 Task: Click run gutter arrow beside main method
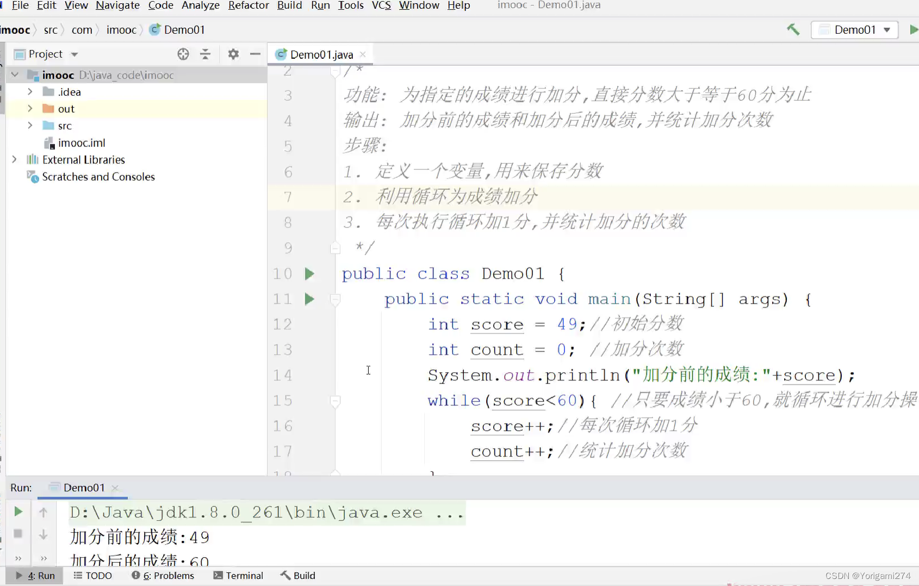click(x=309, y=299)
